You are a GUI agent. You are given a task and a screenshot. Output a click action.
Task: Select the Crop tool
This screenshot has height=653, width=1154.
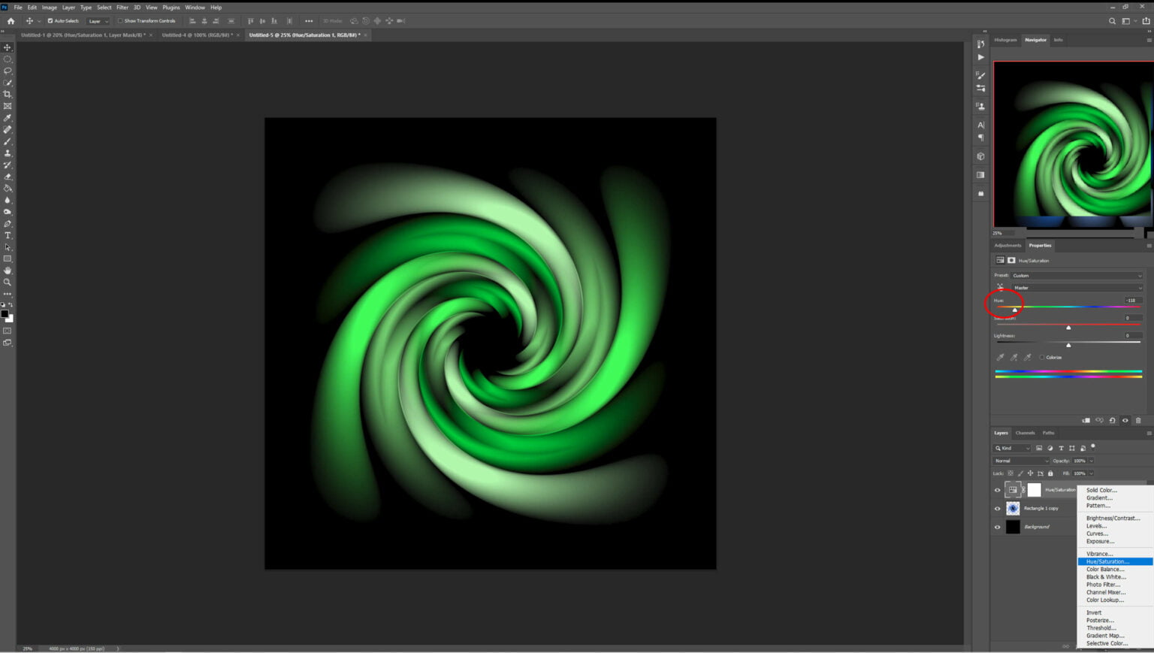8,94
